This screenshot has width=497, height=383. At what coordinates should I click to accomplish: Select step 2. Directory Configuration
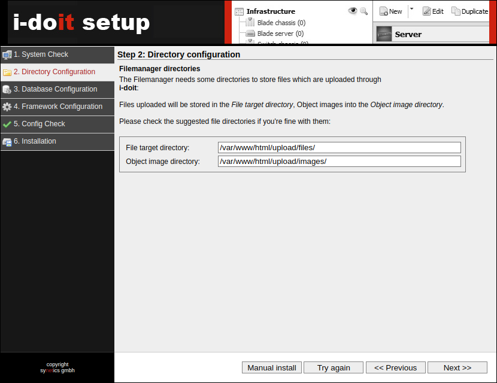pyautogui.click(x=57, y=72)
